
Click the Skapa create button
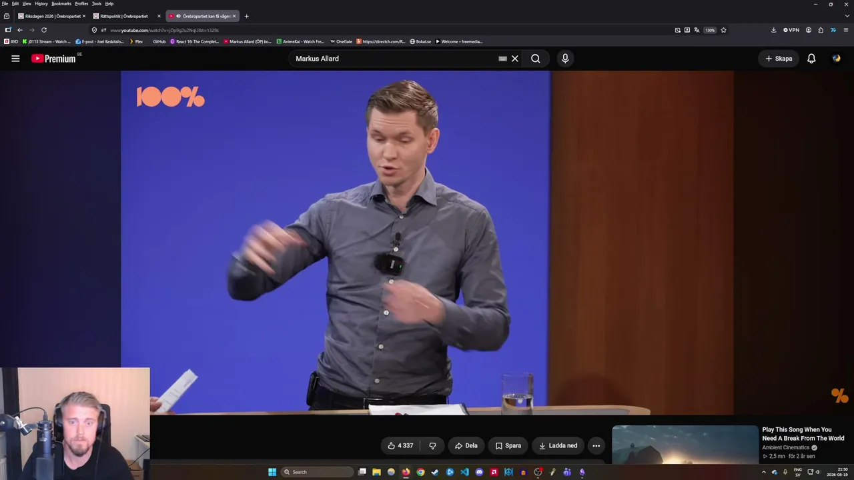(779, 59)
